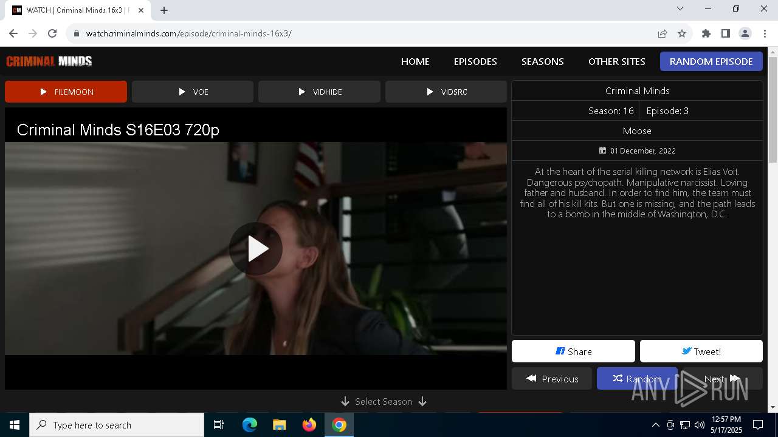
Task: Switch to the VOE video source
Action: (193, 92)
